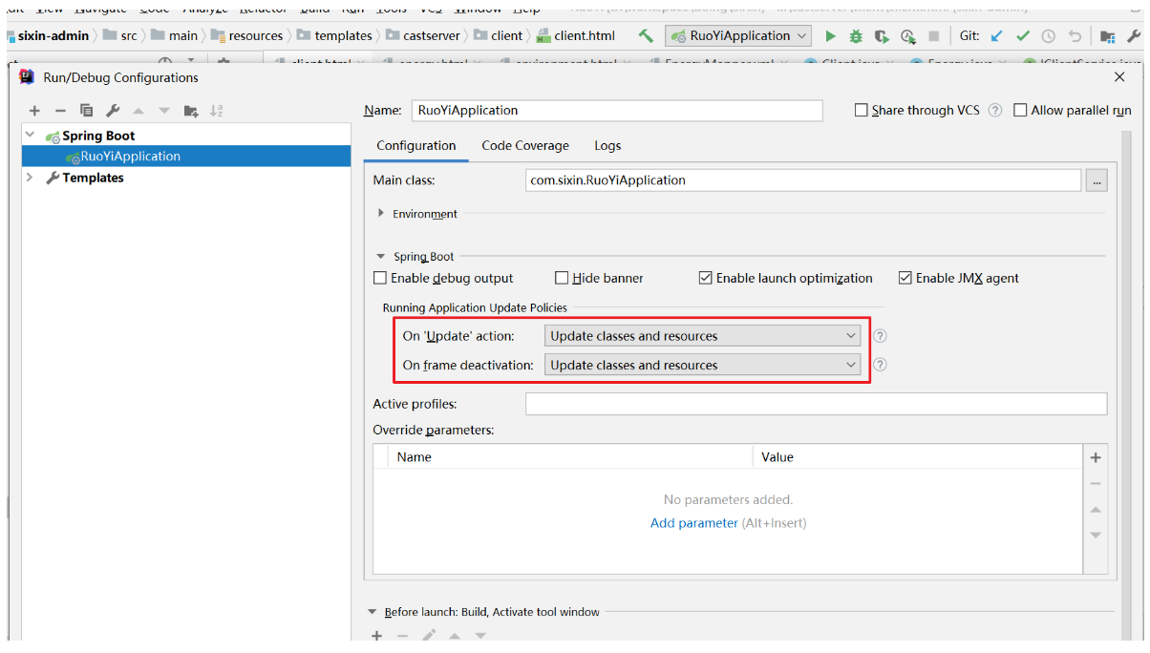
Task: Run with coverage icon in toolbar
Action: (x=882, y=36)
